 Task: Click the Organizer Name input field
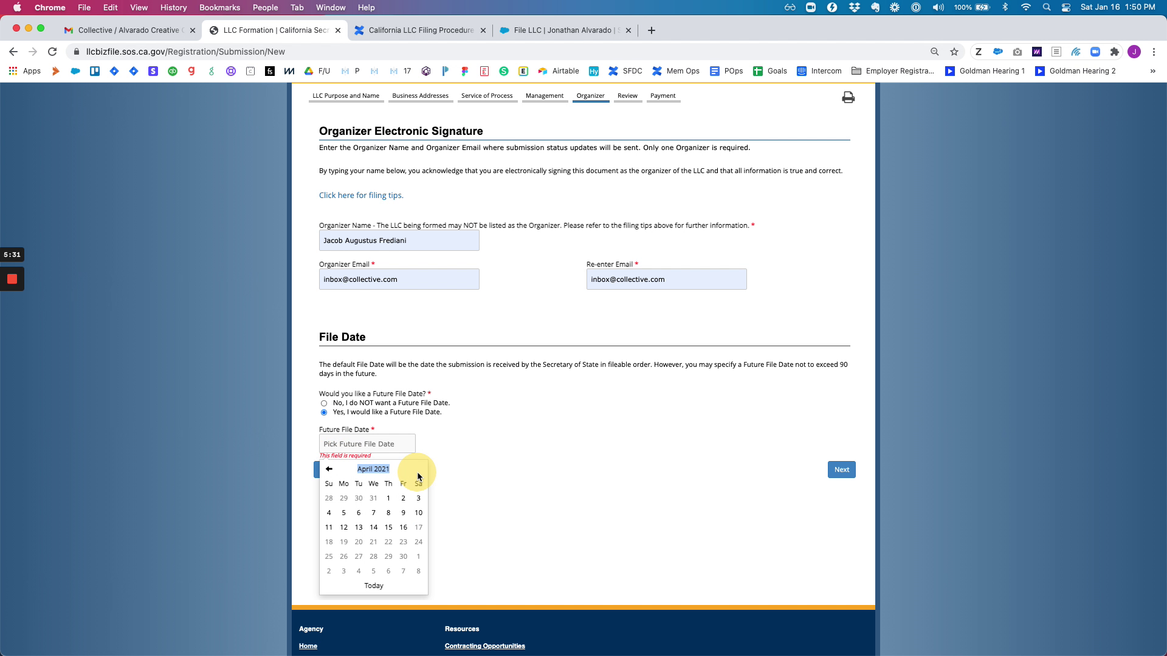point(399,241)
